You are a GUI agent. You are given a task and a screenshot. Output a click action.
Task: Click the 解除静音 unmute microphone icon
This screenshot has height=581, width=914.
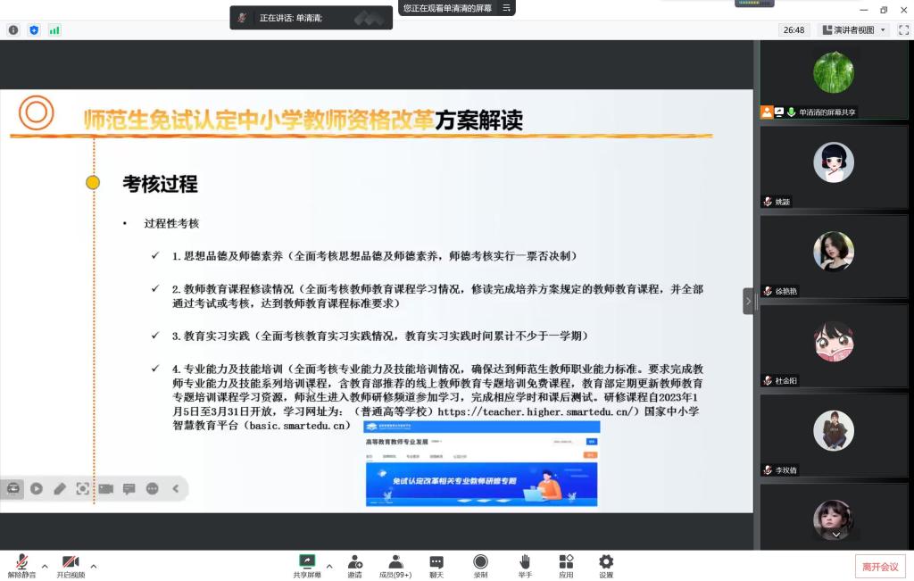21,562
